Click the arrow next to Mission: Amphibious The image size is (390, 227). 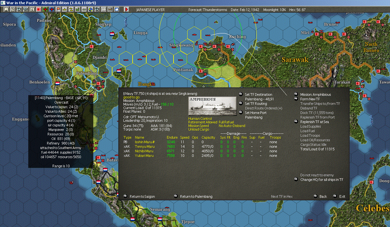coord(296,95)
